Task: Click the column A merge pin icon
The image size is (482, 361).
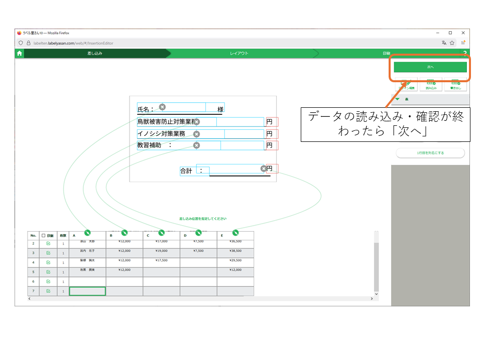Action: (87, 232)
